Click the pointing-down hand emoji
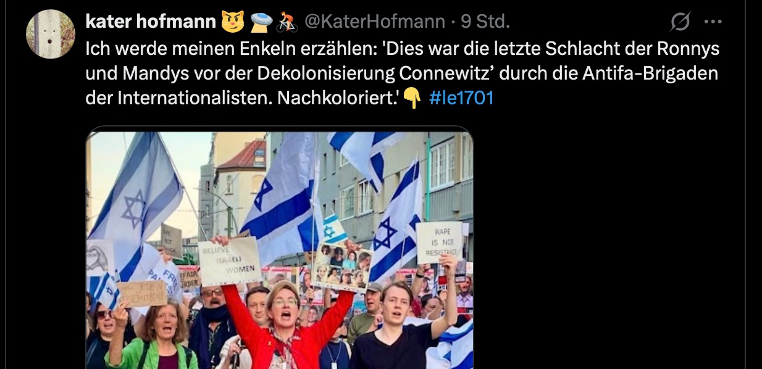Screen dimensions: 762x369 pos(412,99)
